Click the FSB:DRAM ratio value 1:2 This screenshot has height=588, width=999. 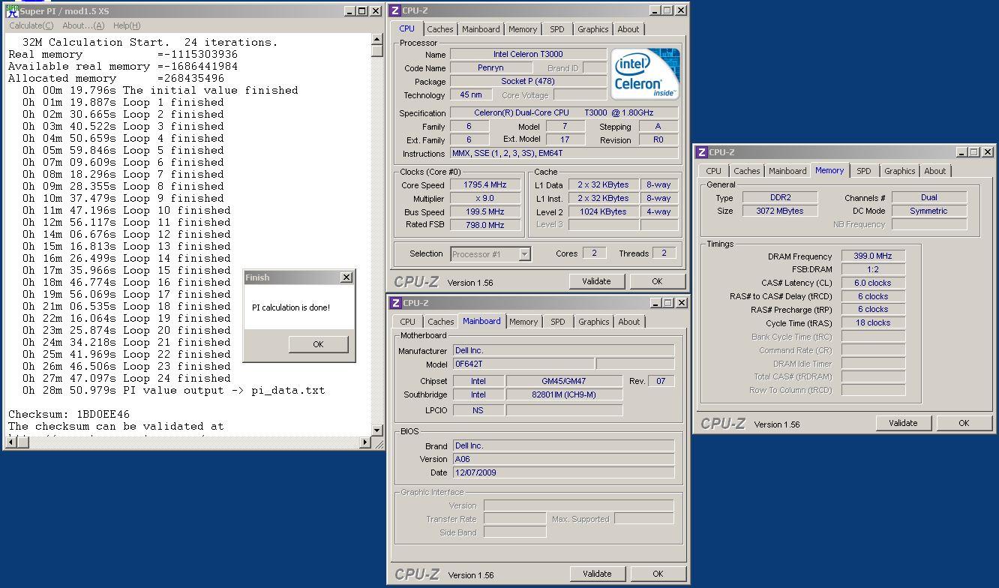pos(873,269)
